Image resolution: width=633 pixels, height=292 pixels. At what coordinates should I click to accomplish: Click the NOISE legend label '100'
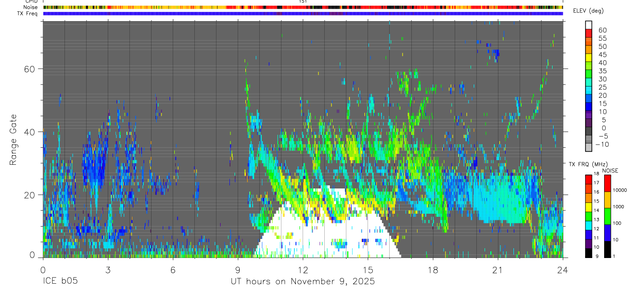coord(618,224)
